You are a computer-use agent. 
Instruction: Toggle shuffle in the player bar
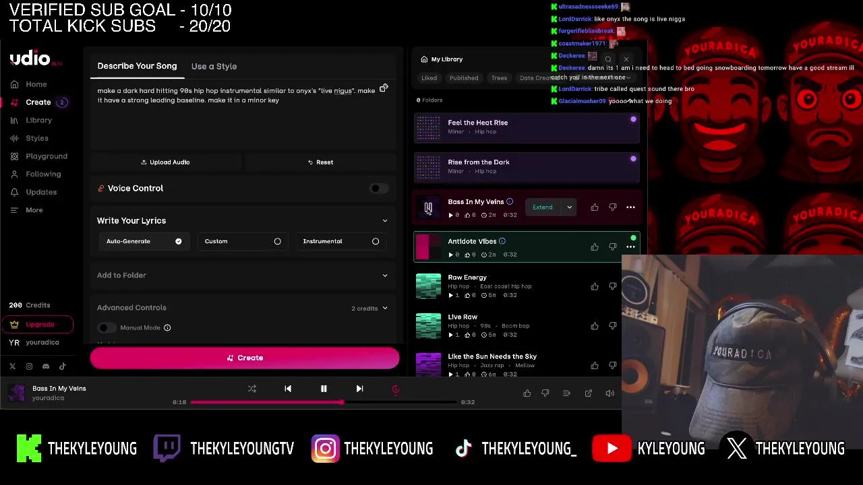click(x=252, y=389)
